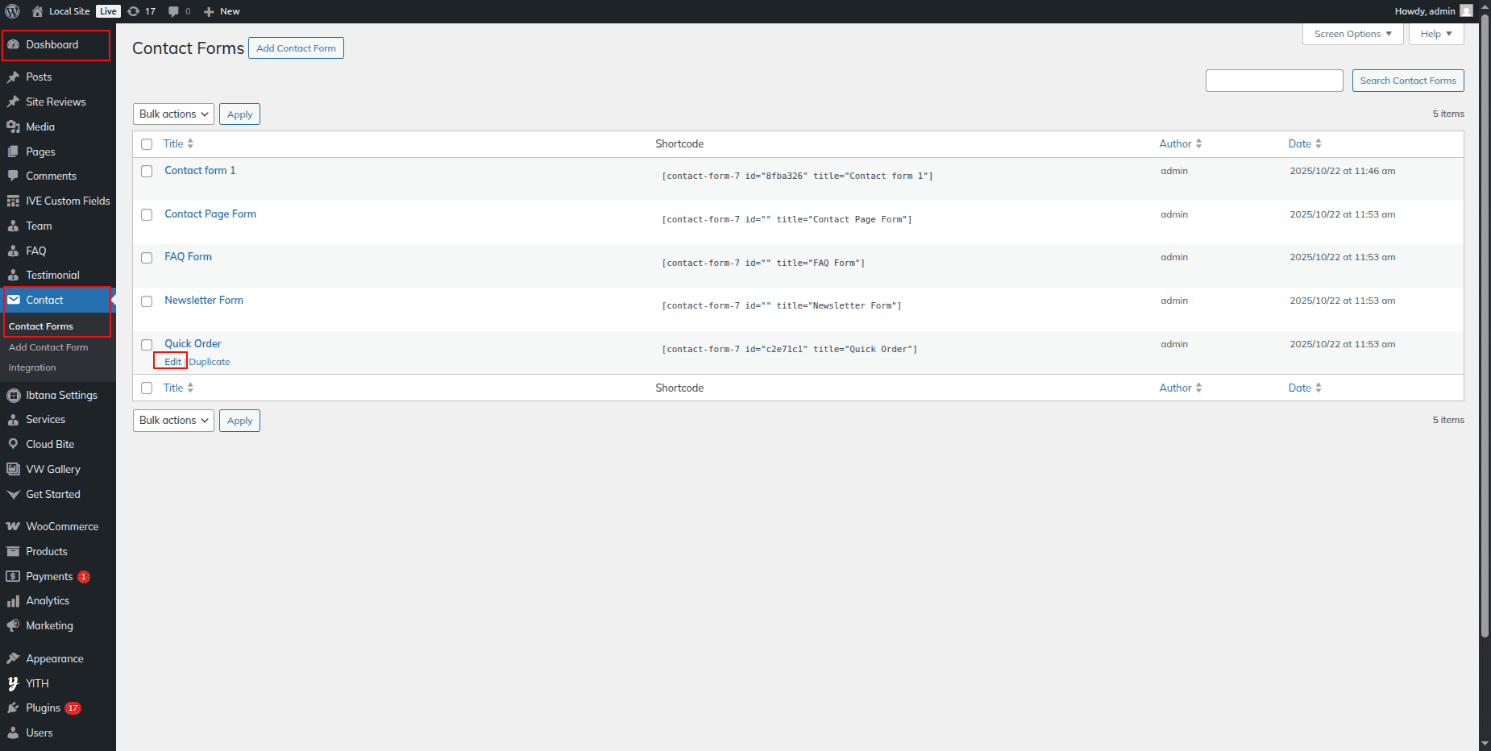
Task: Click Edit link under Quick Order
Action: 172,362
